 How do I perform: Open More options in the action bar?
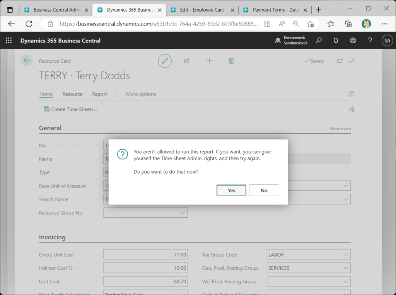pyautogui.click(x=141, y=94)
